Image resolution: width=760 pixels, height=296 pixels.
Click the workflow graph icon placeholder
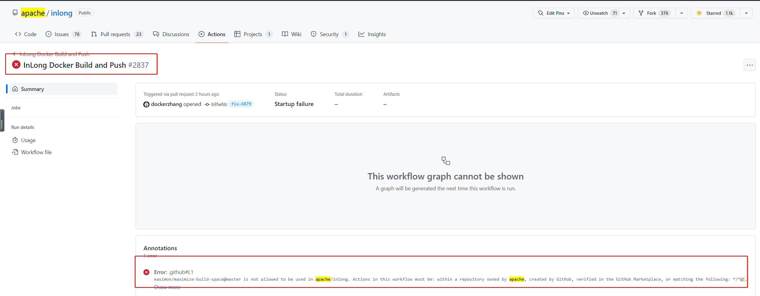point(446,161)
